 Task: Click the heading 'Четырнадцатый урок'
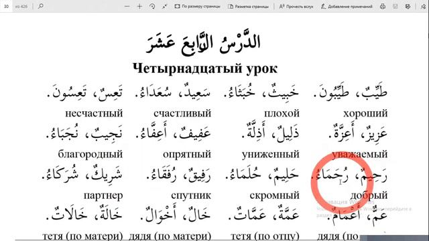205,68
